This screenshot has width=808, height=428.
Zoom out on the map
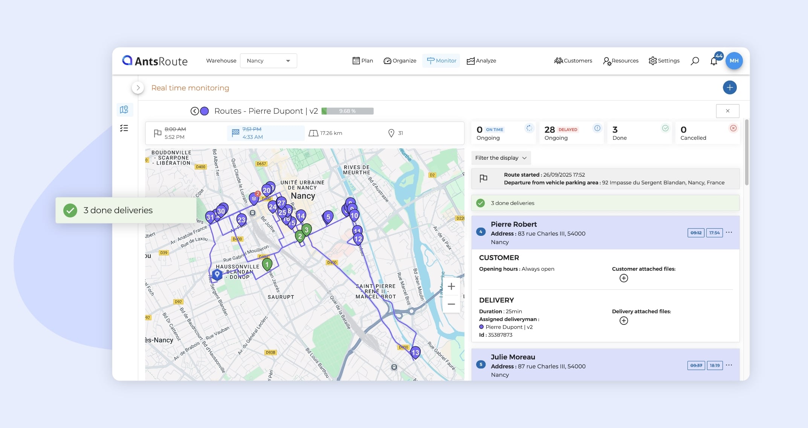pos(451,304)
